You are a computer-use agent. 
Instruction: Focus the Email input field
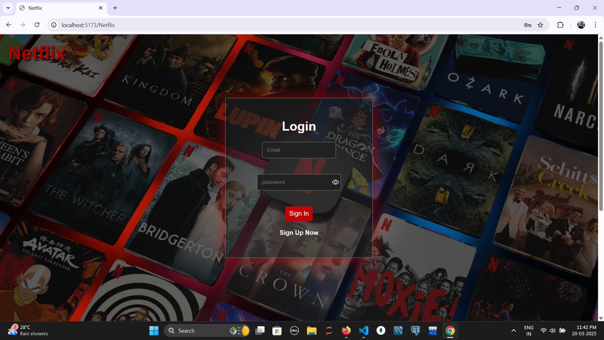(x=299, y=150)
